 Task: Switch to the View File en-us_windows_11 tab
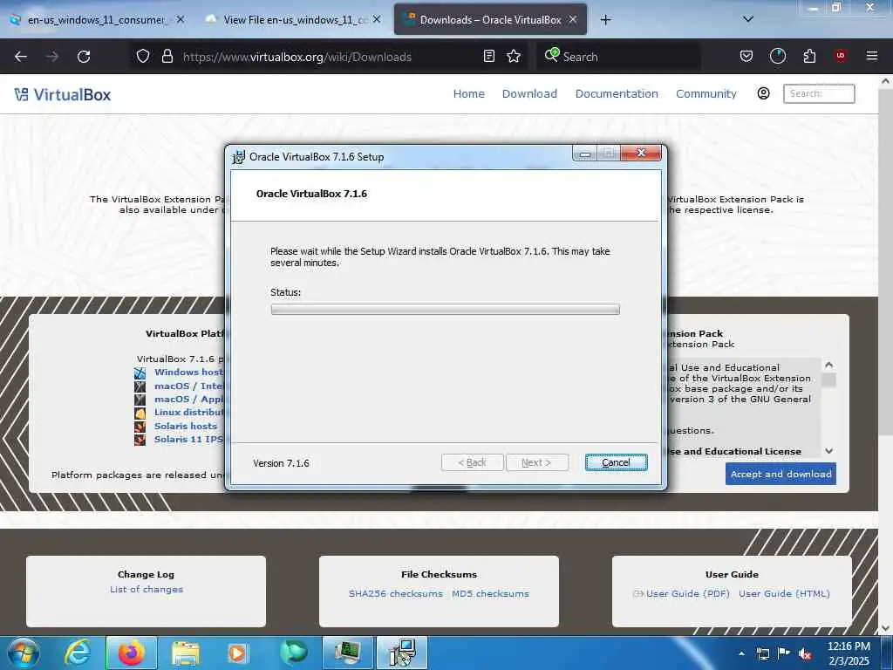point(295,20)
